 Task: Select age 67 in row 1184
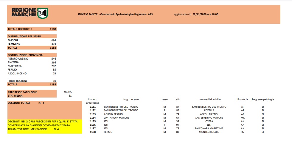[x=178, y=117]
